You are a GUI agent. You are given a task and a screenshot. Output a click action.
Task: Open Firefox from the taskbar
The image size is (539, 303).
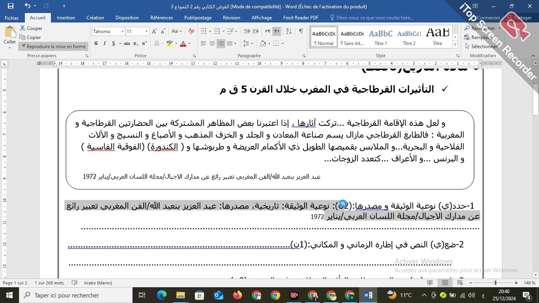coord(237,295)
